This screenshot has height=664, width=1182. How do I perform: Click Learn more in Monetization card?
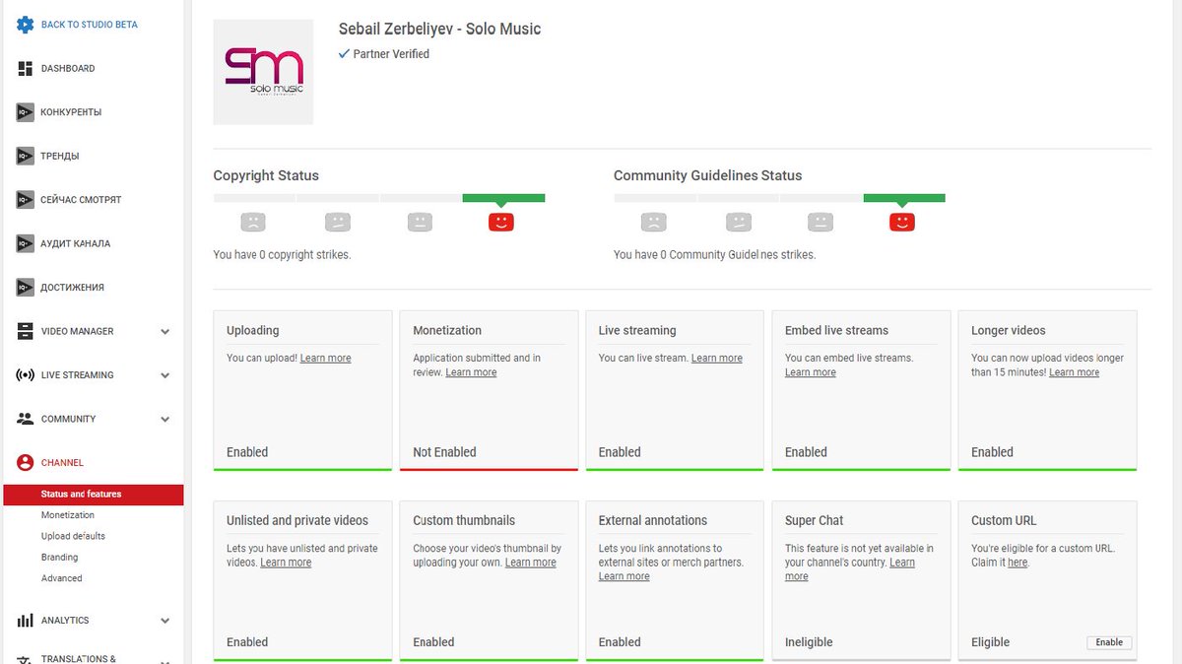point(471,372)
